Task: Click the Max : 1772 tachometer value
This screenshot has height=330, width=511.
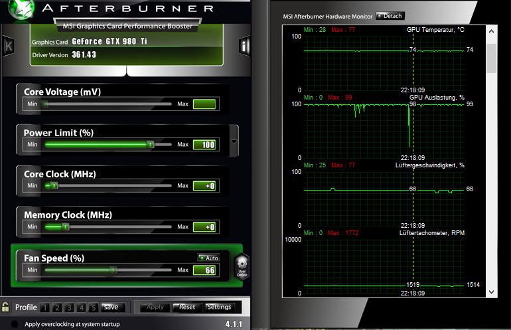Action: 343,233
